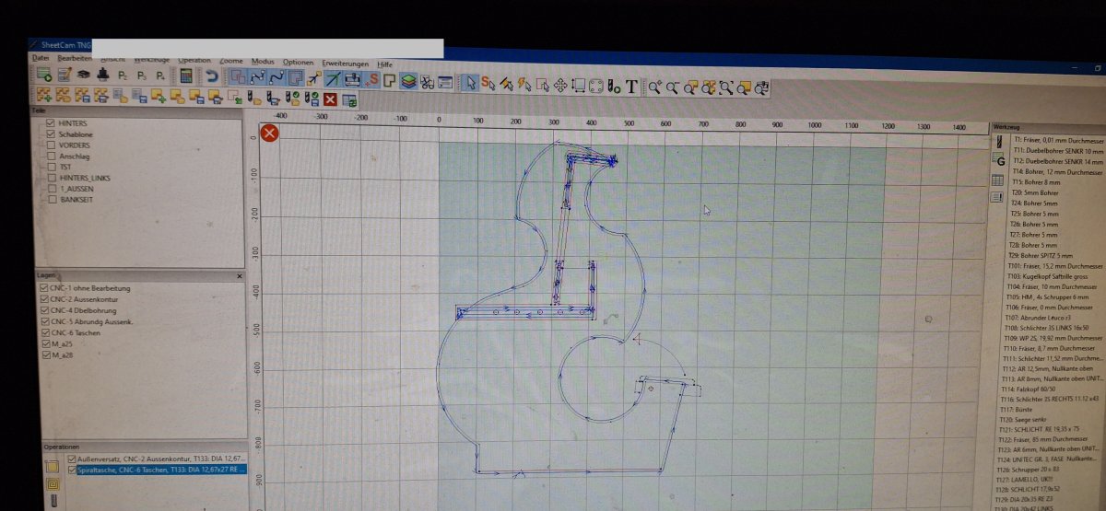
Task: Click the red X delete operation icon
Action: click(x=330, y=99)
